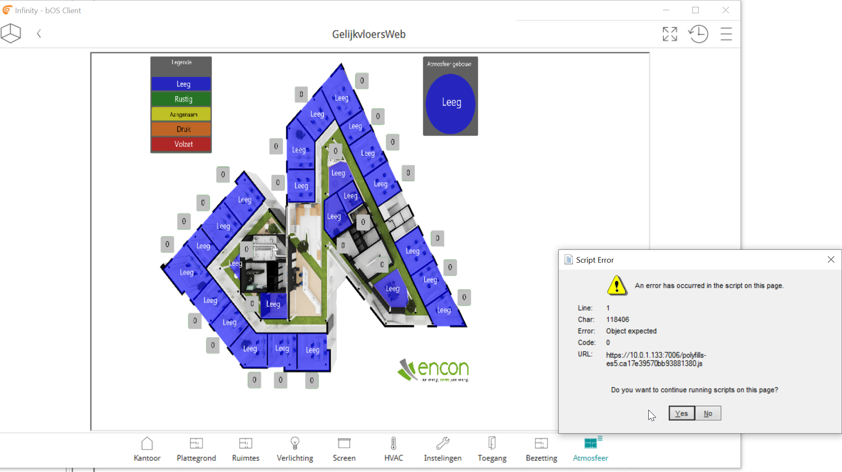Click the fullscreen expand arrows icon

coord(670,34)
